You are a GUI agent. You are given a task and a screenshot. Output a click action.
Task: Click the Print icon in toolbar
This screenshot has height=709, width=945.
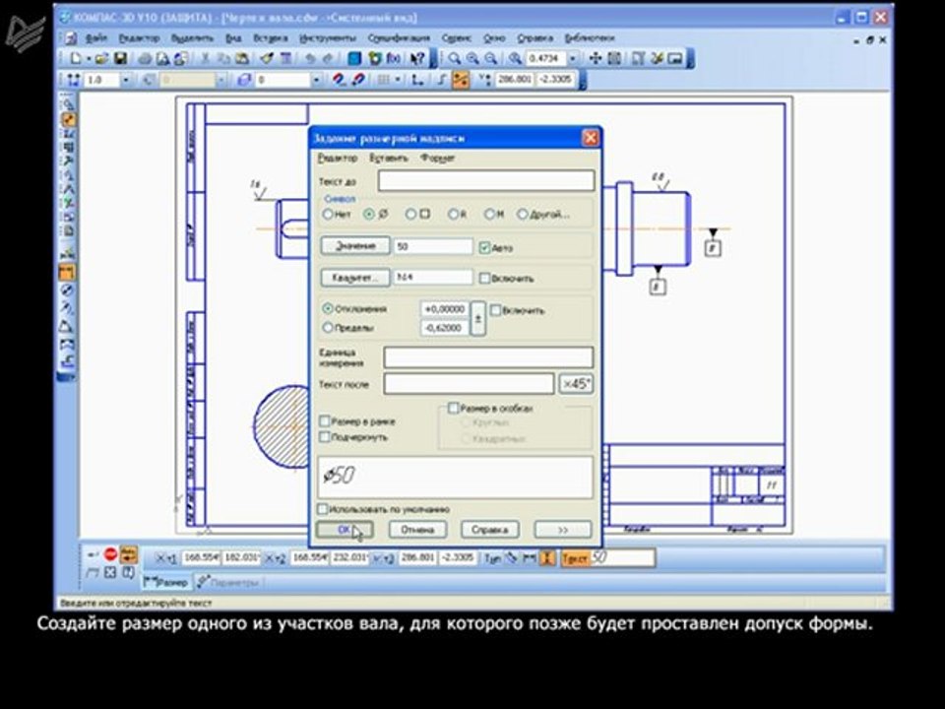pyautogui.click(x=145, y=58)
